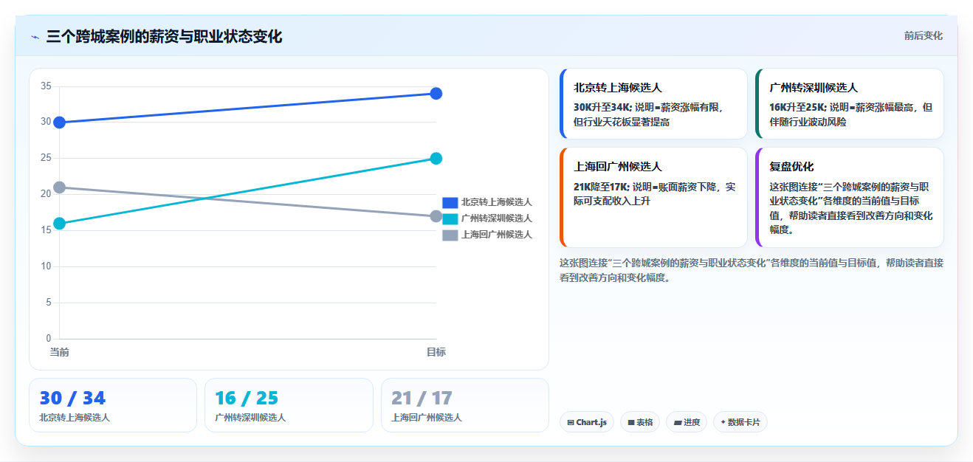Screen dimensions: 973x462
Task: Click the cyan data point at 当前 value 16
Action: pos(60,224)
